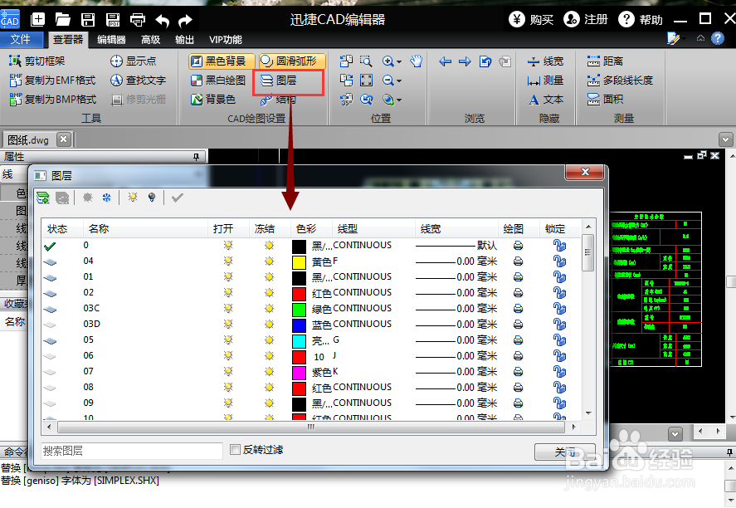Click the 购买 purchase button
Image resolution: width=736 pixels, height=508 pixels.
pos(531,19)
